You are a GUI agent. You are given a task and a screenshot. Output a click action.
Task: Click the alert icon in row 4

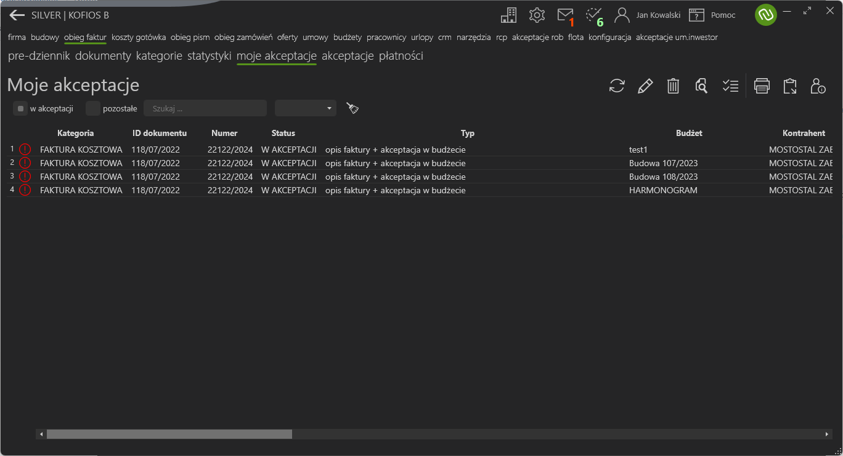25,190
